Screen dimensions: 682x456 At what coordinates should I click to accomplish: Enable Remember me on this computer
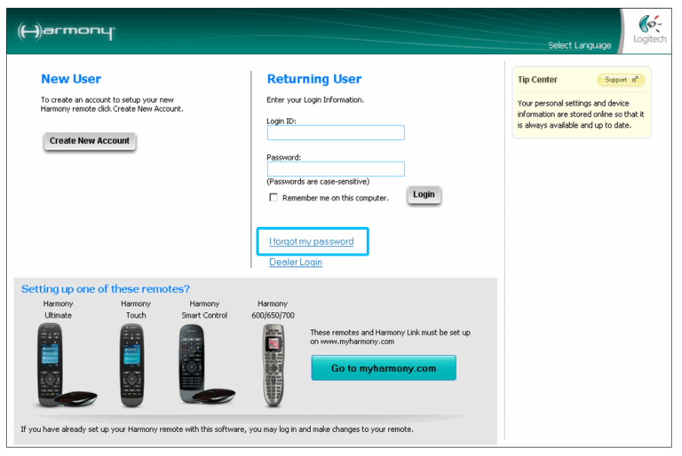pos(274,197)
